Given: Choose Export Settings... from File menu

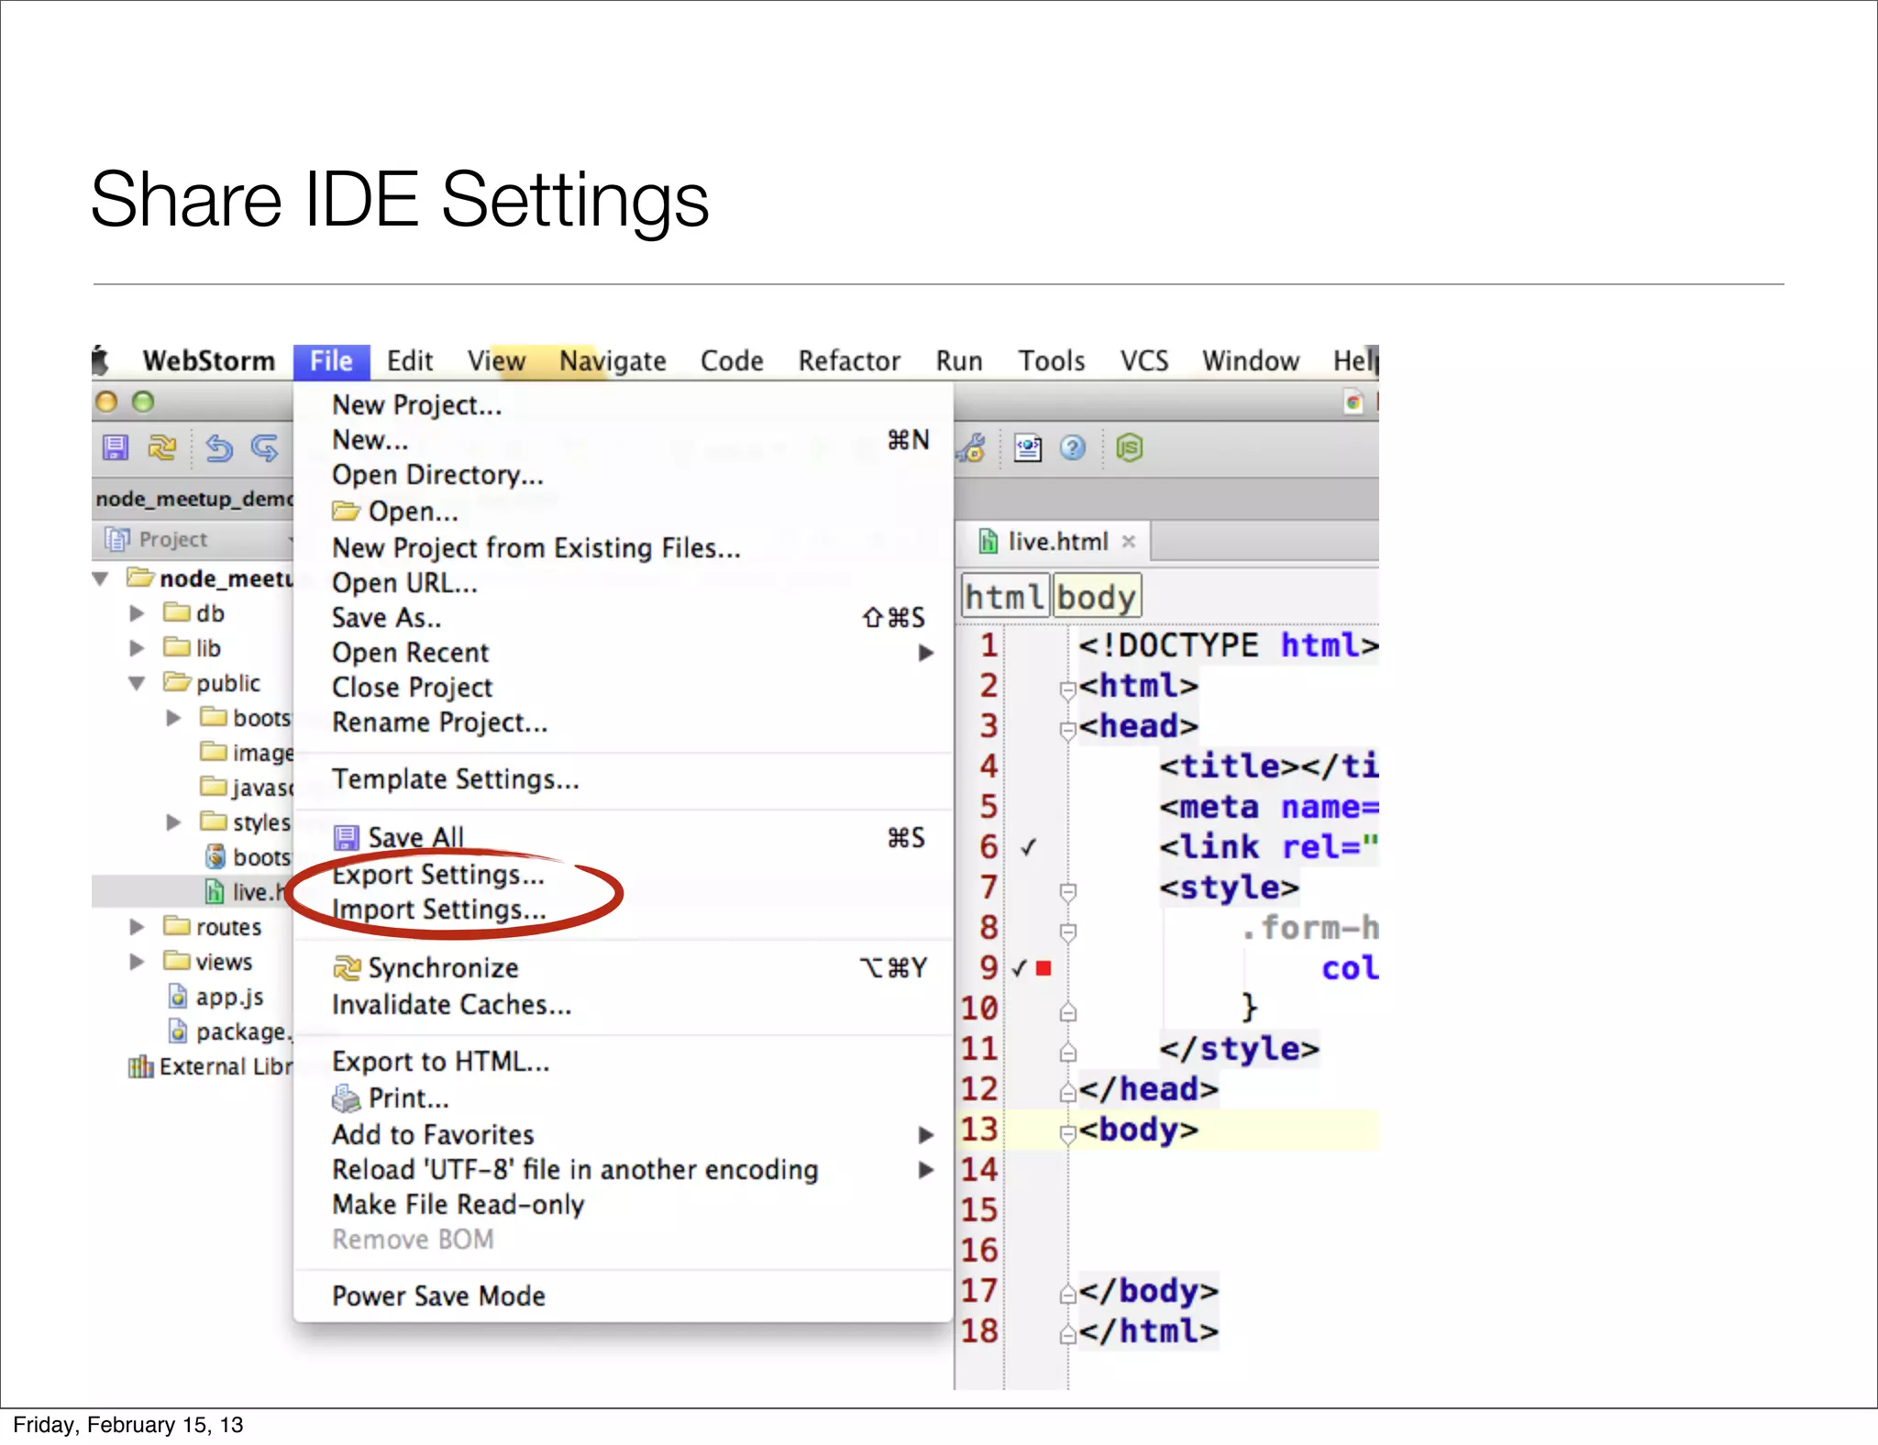Looking at the screenshot, I should pyautogui.click(x=624, y=875).
